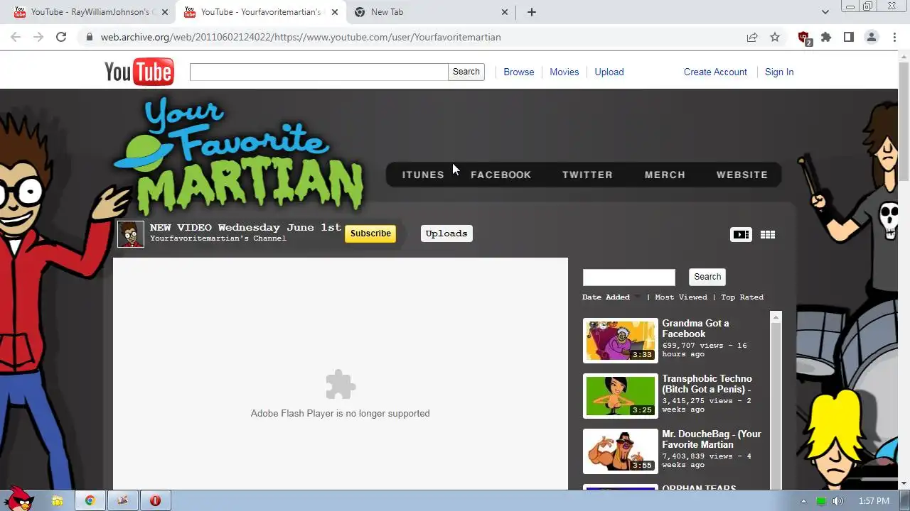Go back with the browser back arrow
Viewport: 910px width, 511px height.
(x=16, y=37)
